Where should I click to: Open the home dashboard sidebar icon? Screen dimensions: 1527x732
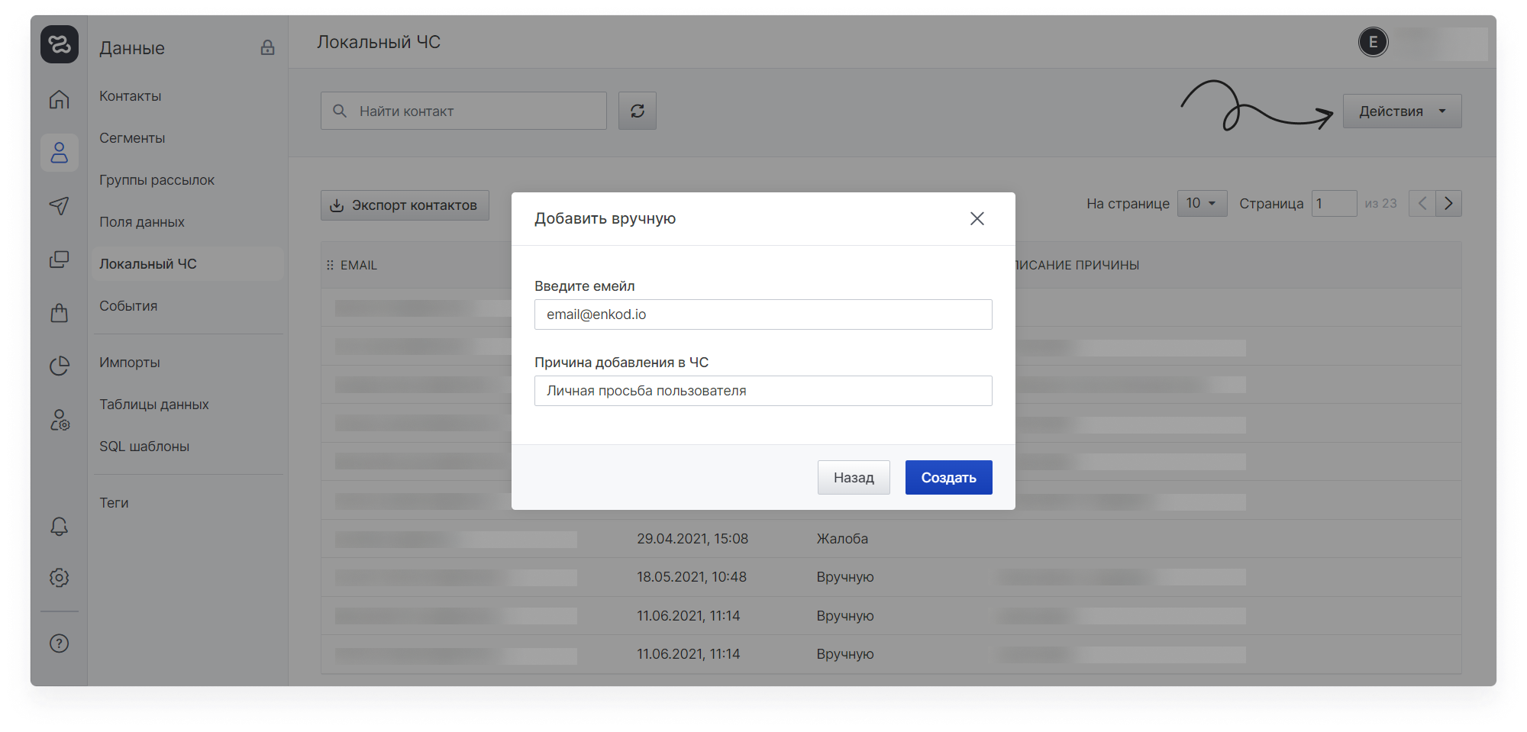[60, 99]
